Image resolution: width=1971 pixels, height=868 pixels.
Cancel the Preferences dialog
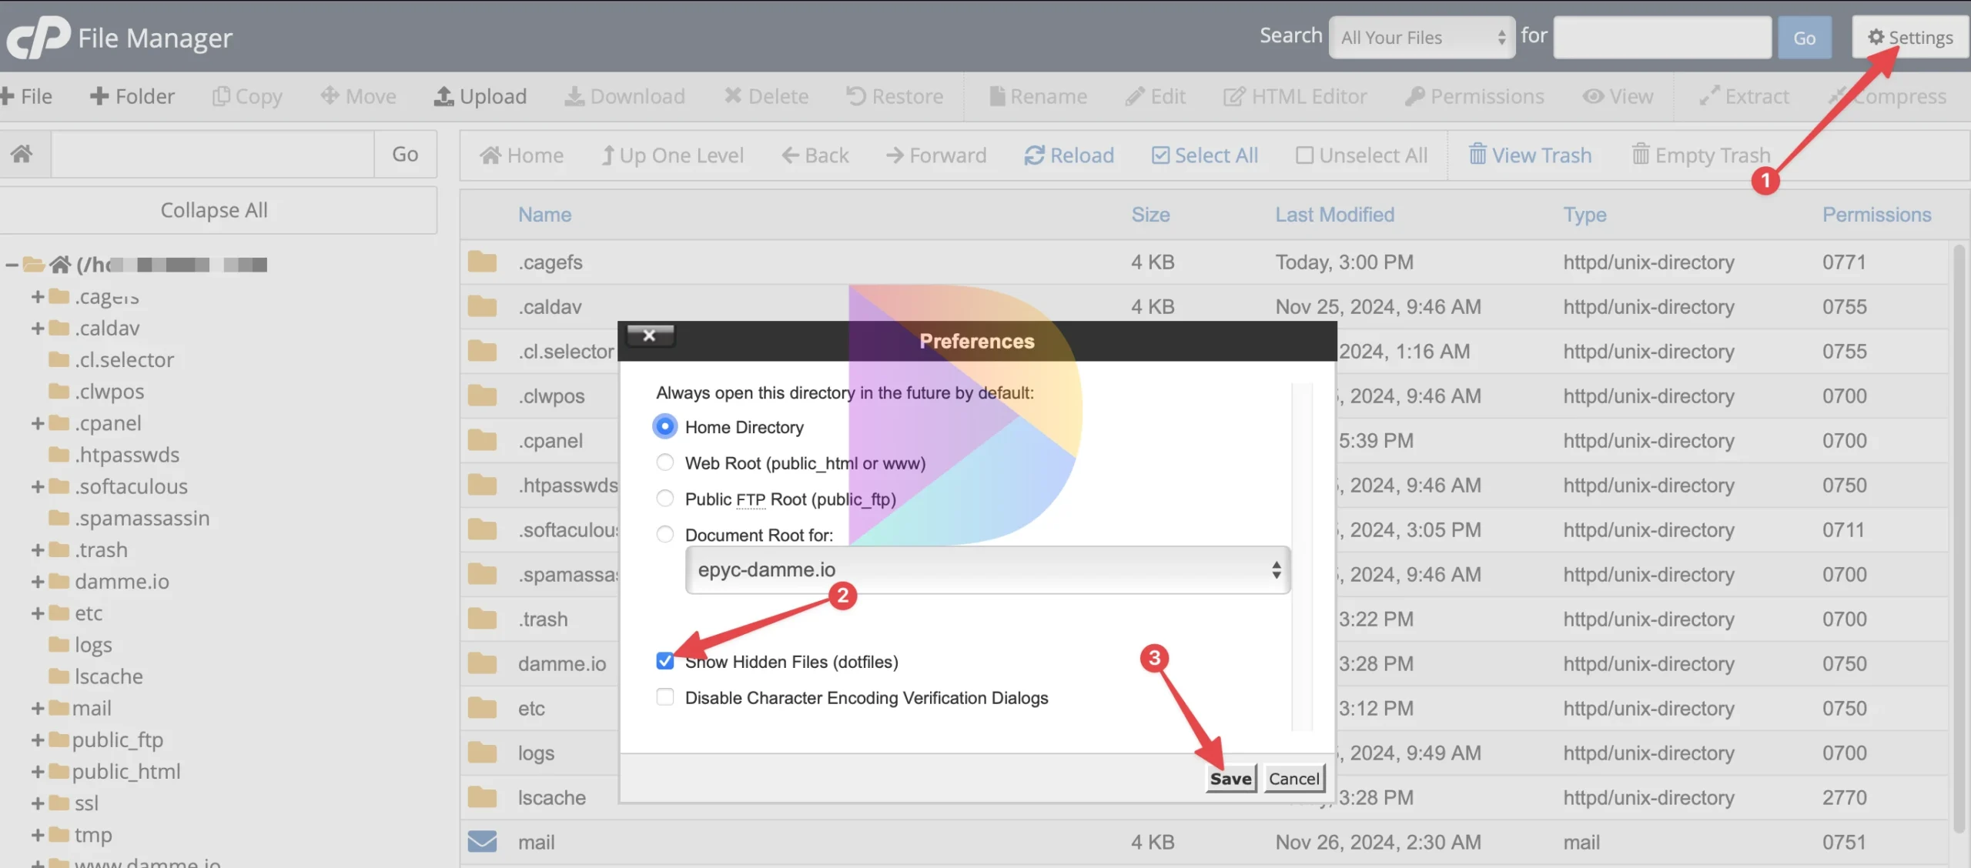[x=1293, y=778]
